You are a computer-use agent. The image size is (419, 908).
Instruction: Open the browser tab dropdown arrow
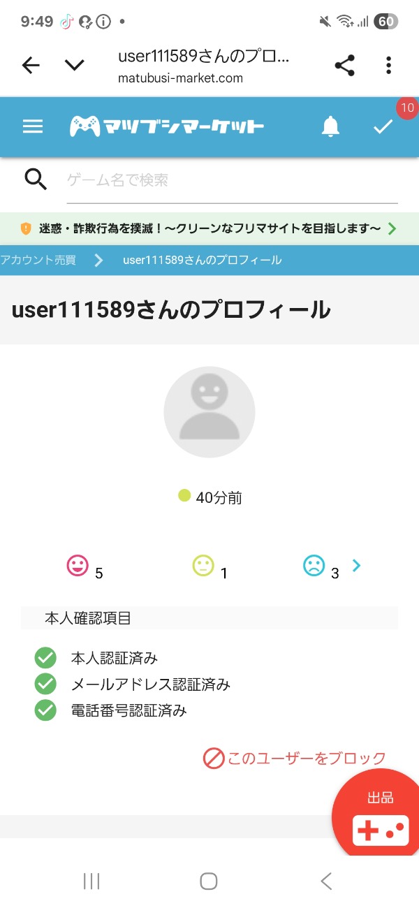pos(74,66)
